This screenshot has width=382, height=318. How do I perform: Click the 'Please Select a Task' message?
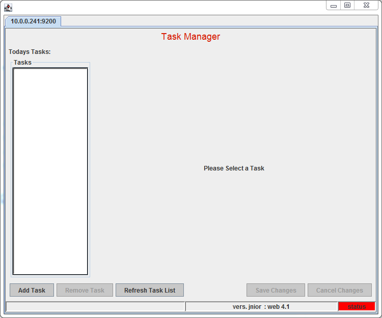tap(234, 168)
